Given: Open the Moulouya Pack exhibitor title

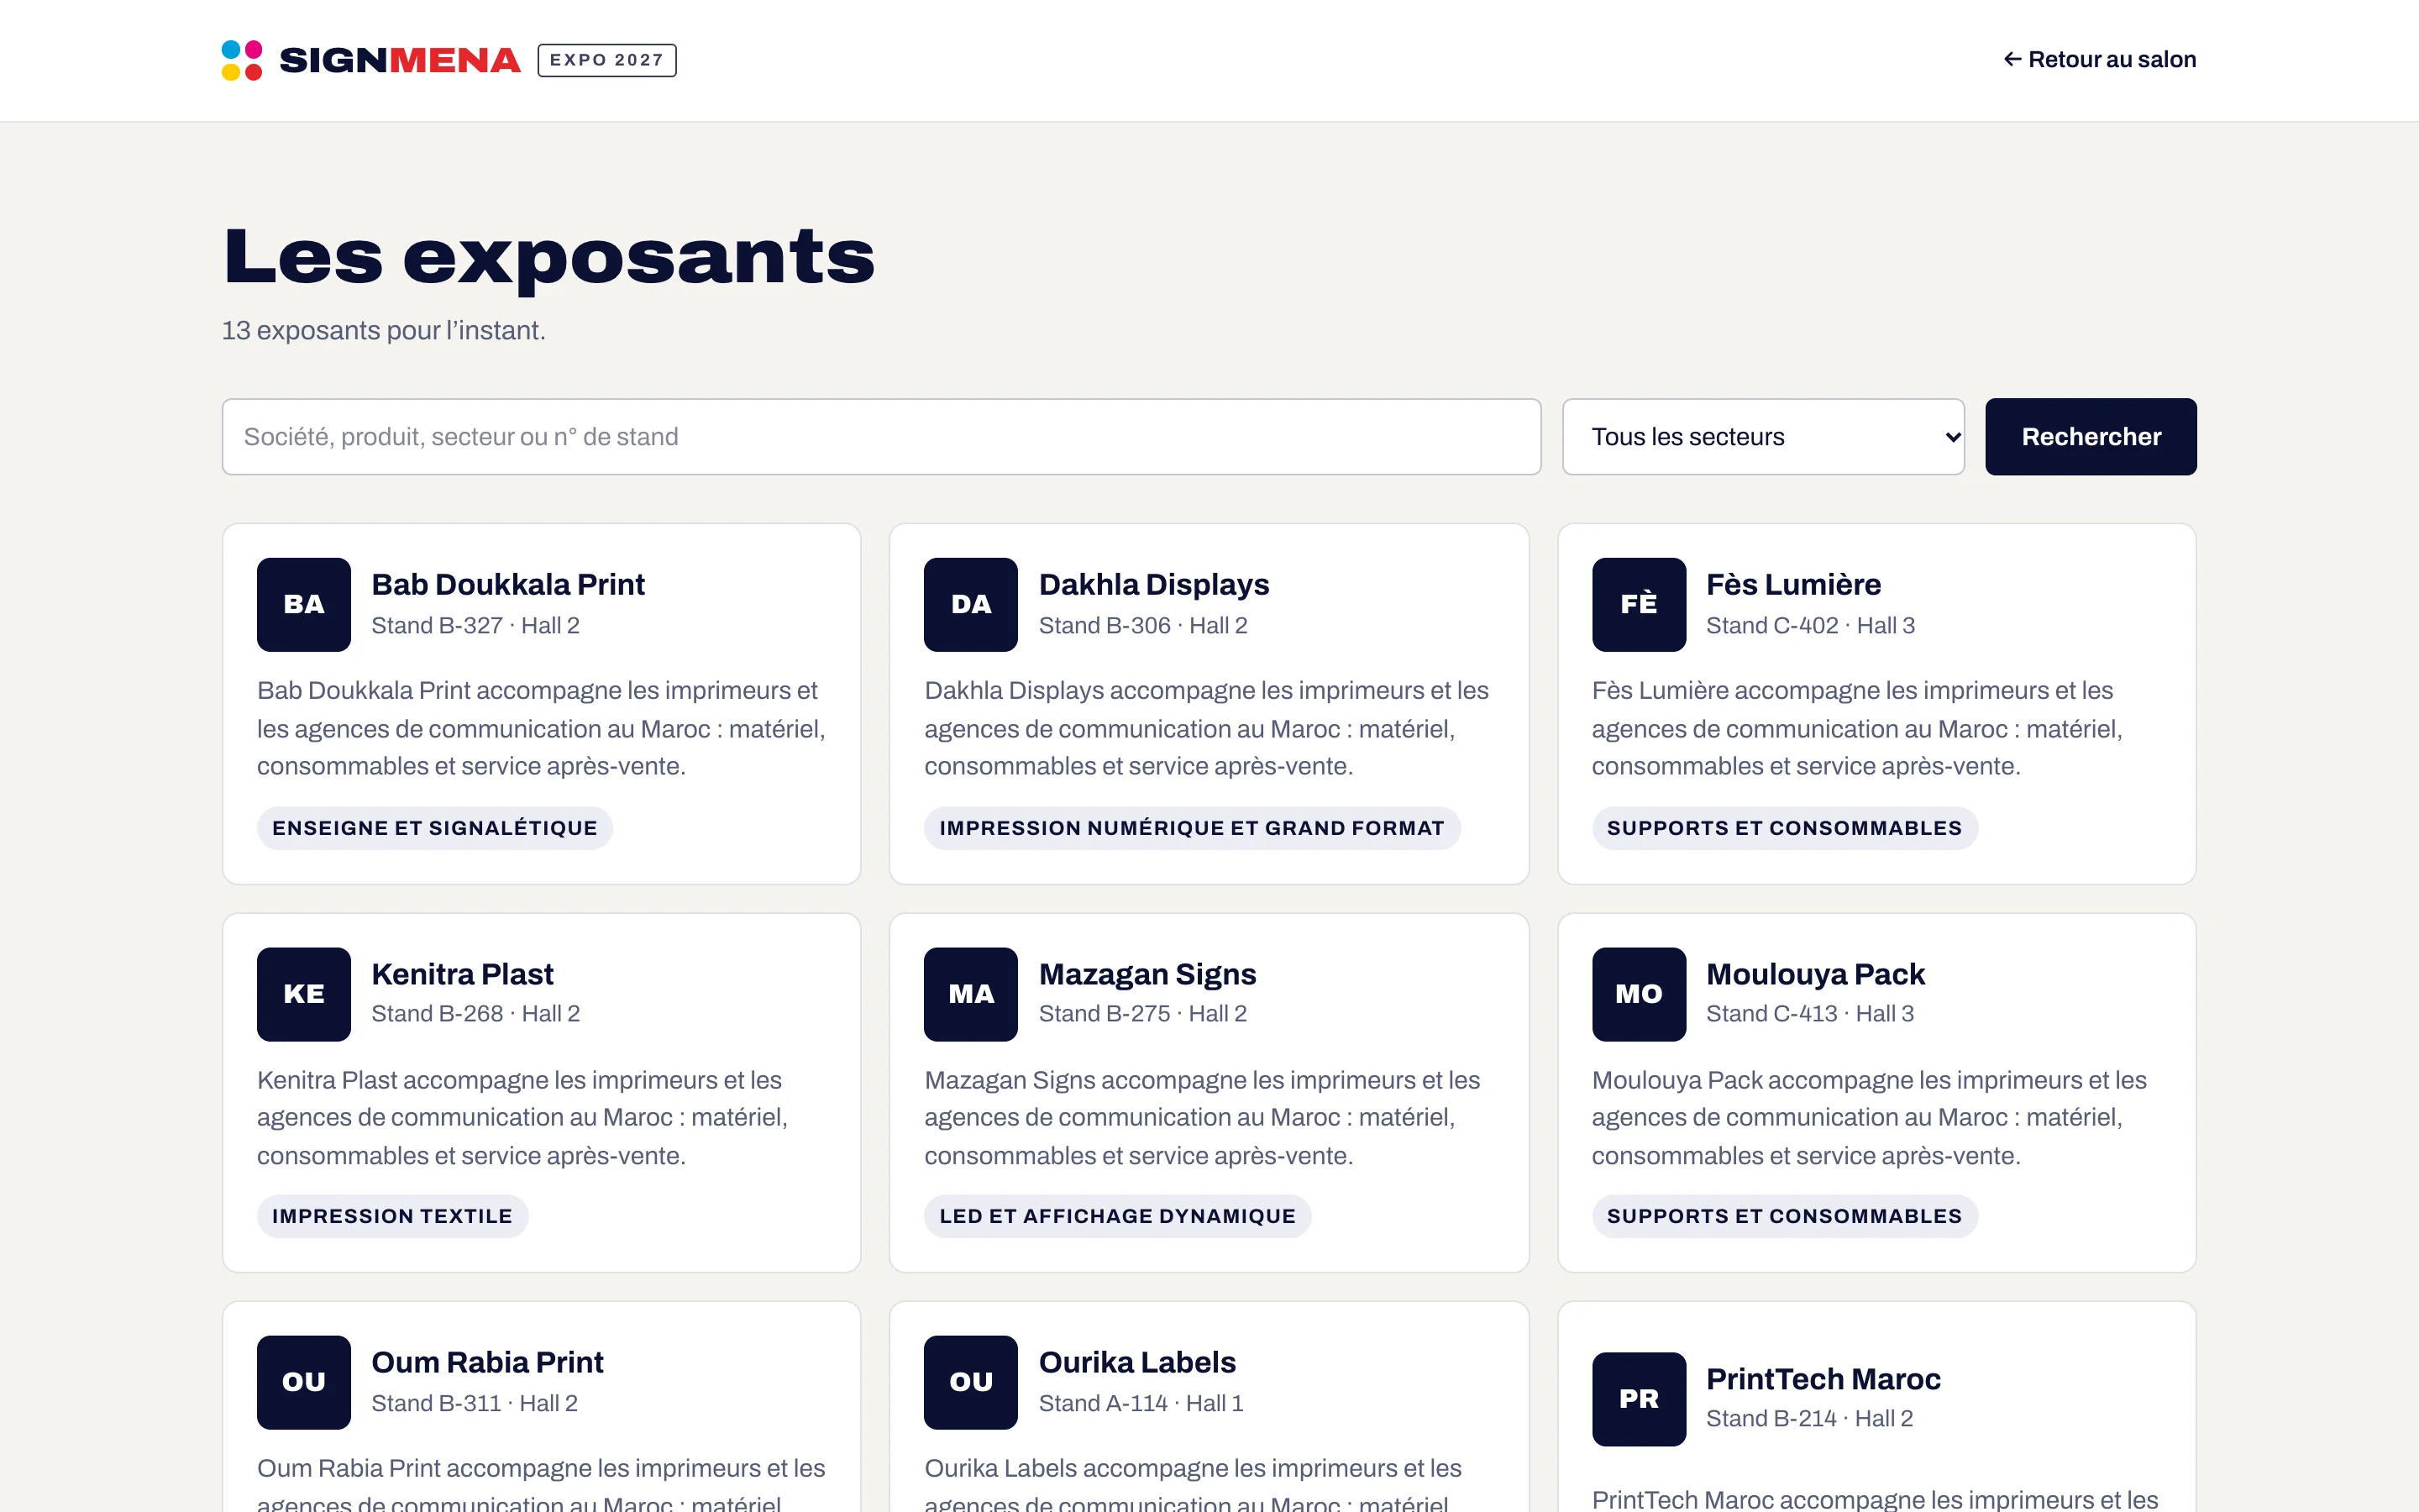Looking at the screenshot, I should (1815, 974).
